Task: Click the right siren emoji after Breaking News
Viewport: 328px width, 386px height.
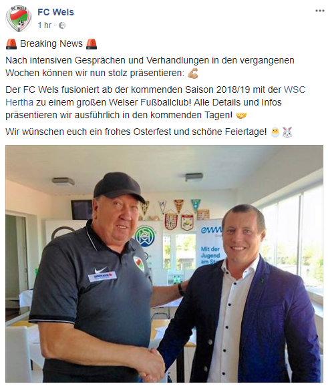Action: pos(92,44)
